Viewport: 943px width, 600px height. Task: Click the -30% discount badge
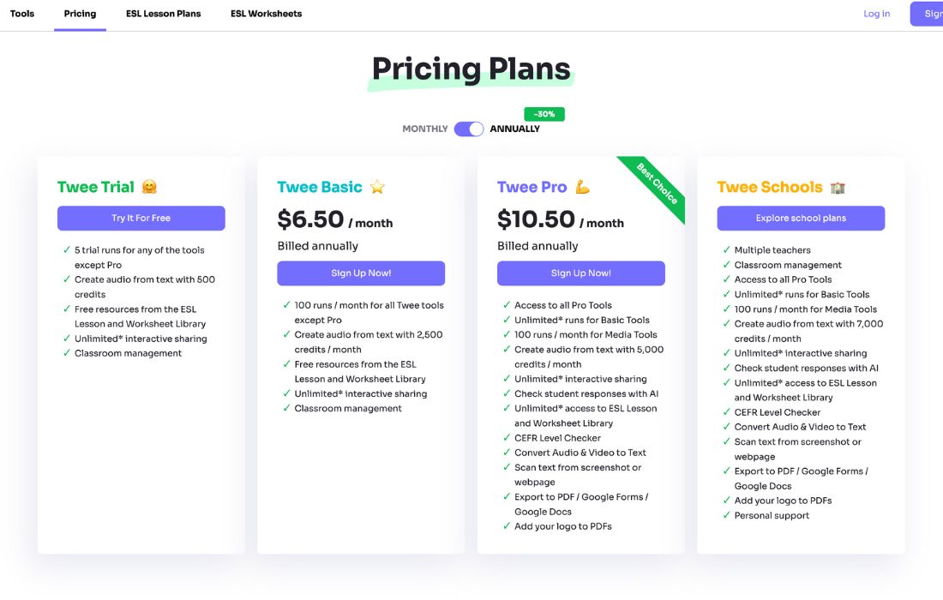point(544,114)
